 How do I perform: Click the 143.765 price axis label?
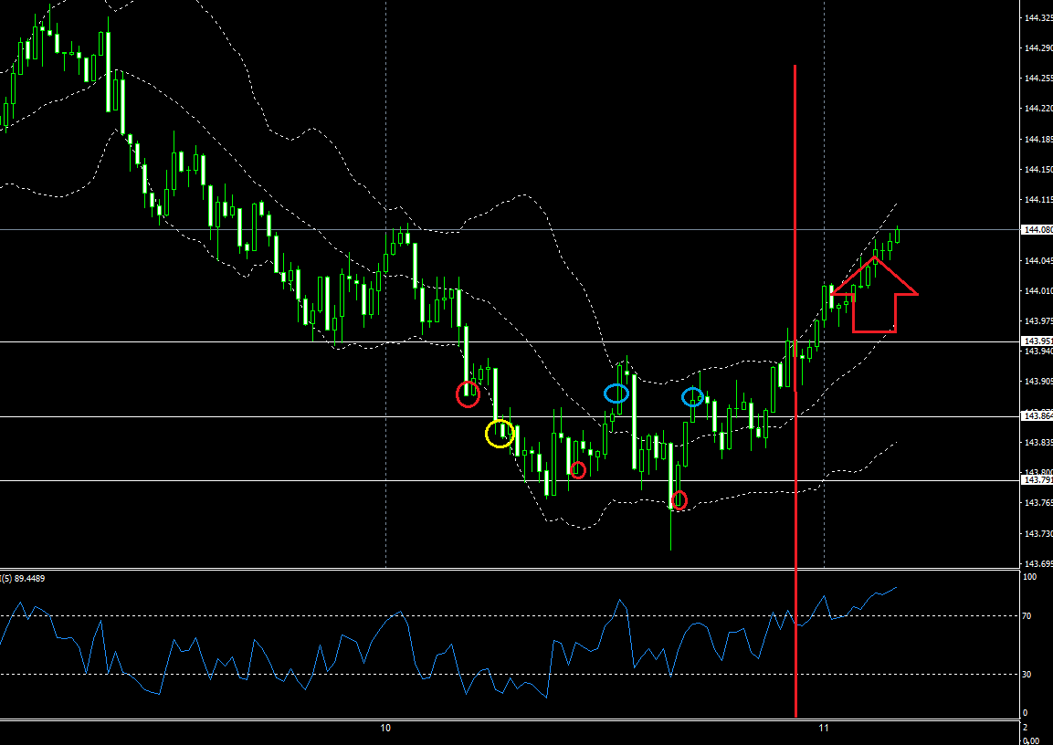[1038, 503]
